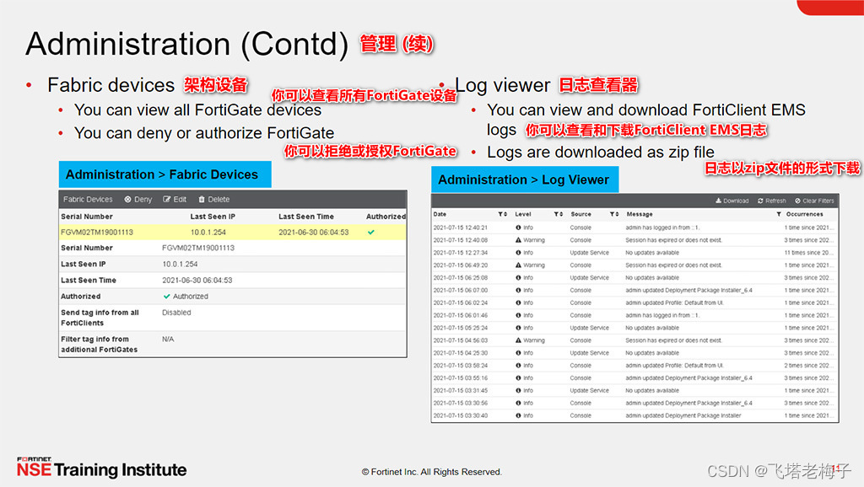
Task: Click 'admin has logged in' message at 06:01:46
Action: click(662, 315)
